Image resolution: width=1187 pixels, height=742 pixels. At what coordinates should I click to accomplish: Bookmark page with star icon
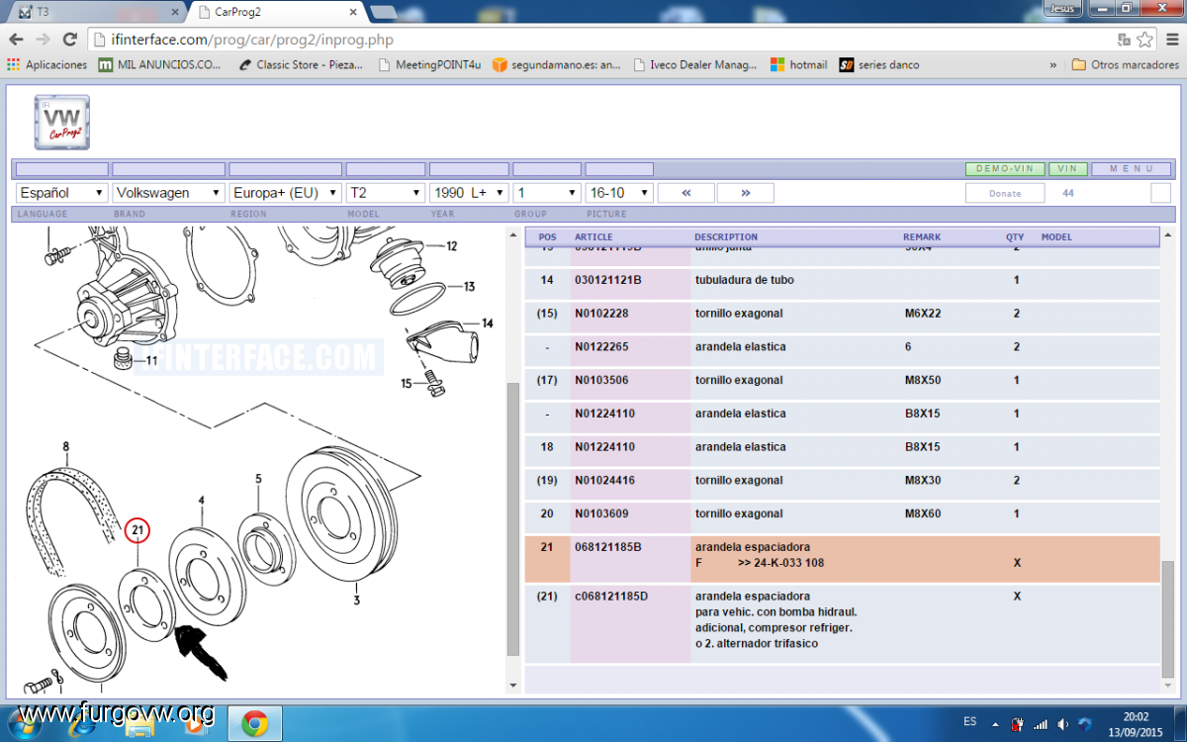[1144, 40]
